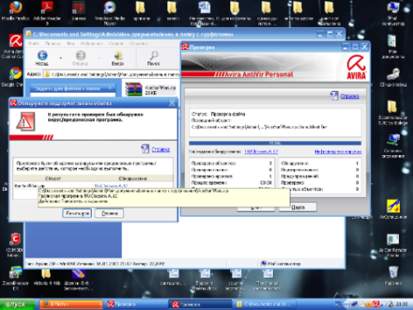Select the WinRAR archive file in Explorer
The height and width of the screenshot is (310, 413).
point(150,89)
